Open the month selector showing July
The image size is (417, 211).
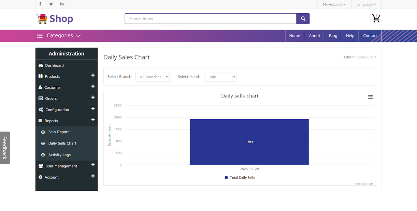click(220, 77)
